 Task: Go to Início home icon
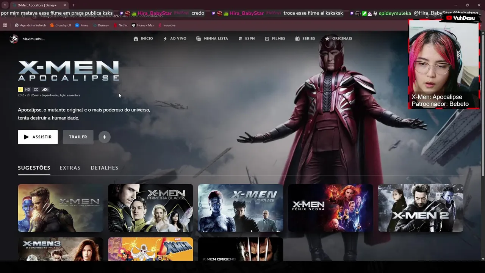136,39
